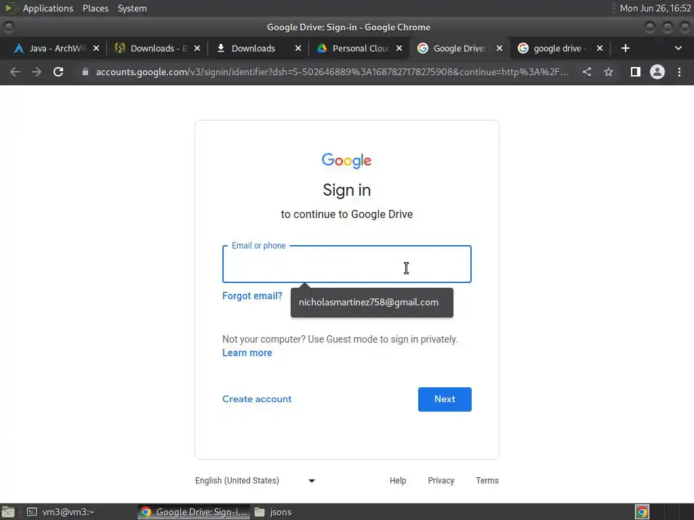This screenshot has width=694, height=520.
Task: Focus the Email or phone field
Action: click(x=346, y=264)
